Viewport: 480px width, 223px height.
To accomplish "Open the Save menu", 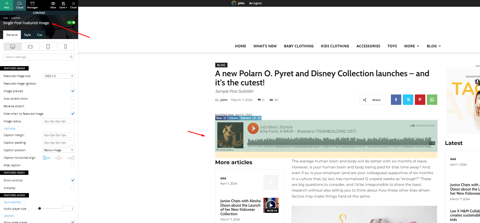I will pyautogui.click(x=63, y=5).
